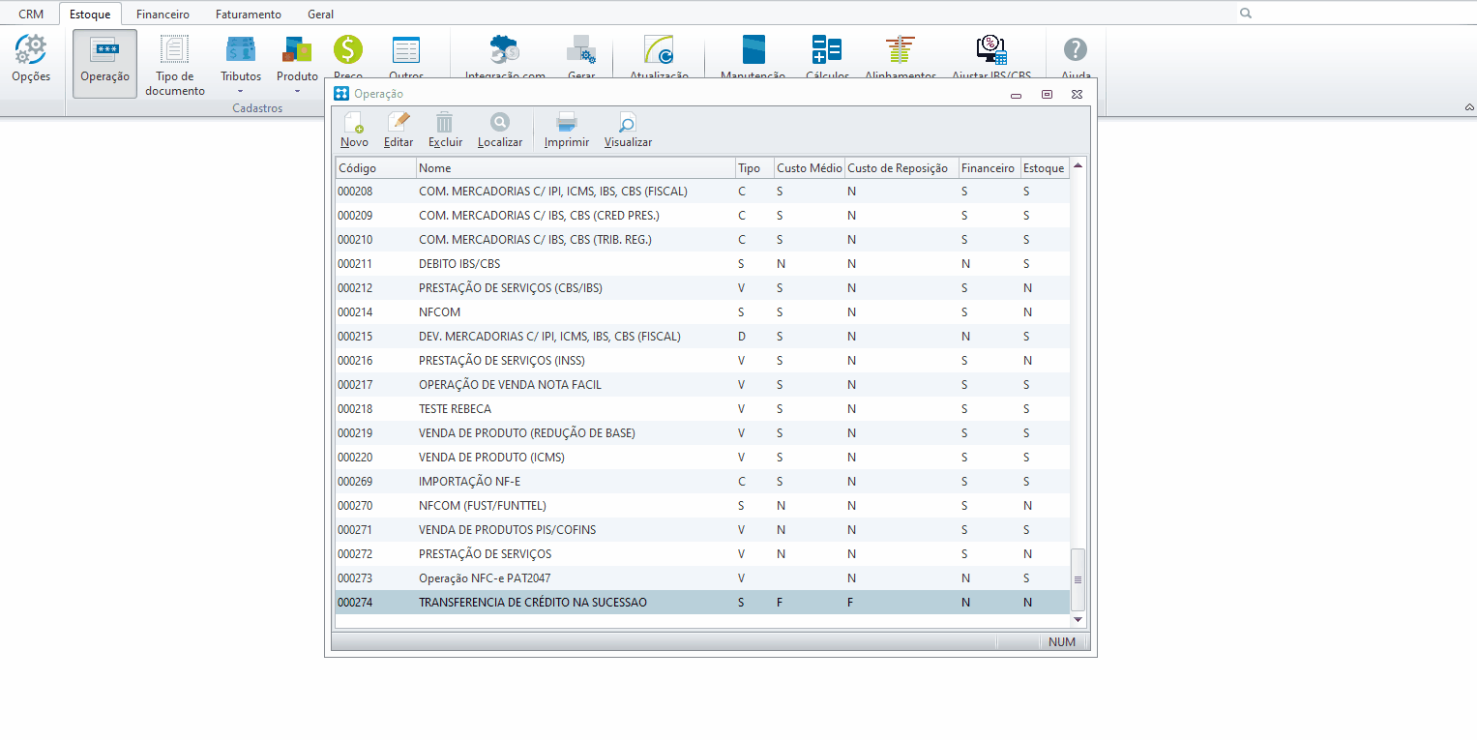Image resolution: width=1477 pixels, height=740 pixels.
Task: Select row 000218 TESTE REBECA
Action: coord(702,409)
